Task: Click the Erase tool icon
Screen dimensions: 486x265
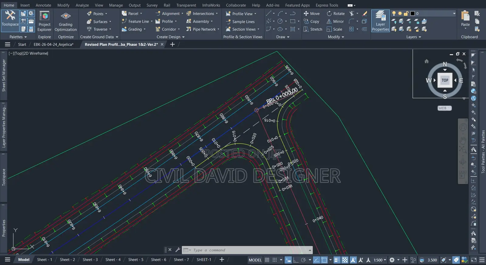Action: pyautogui.click(x=365, y=13)
